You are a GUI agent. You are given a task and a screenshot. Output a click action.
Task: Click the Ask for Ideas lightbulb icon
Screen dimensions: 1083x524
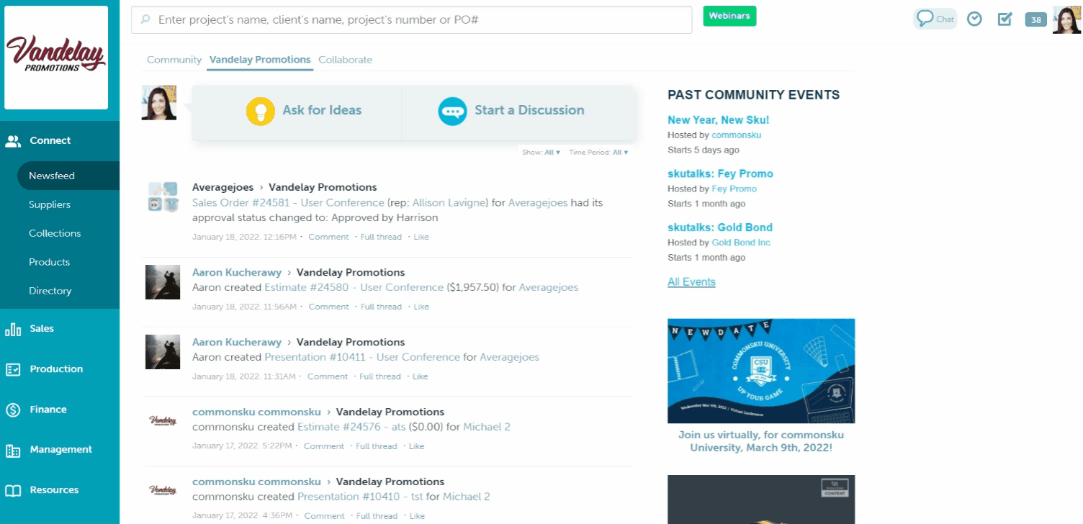[261, 111]
